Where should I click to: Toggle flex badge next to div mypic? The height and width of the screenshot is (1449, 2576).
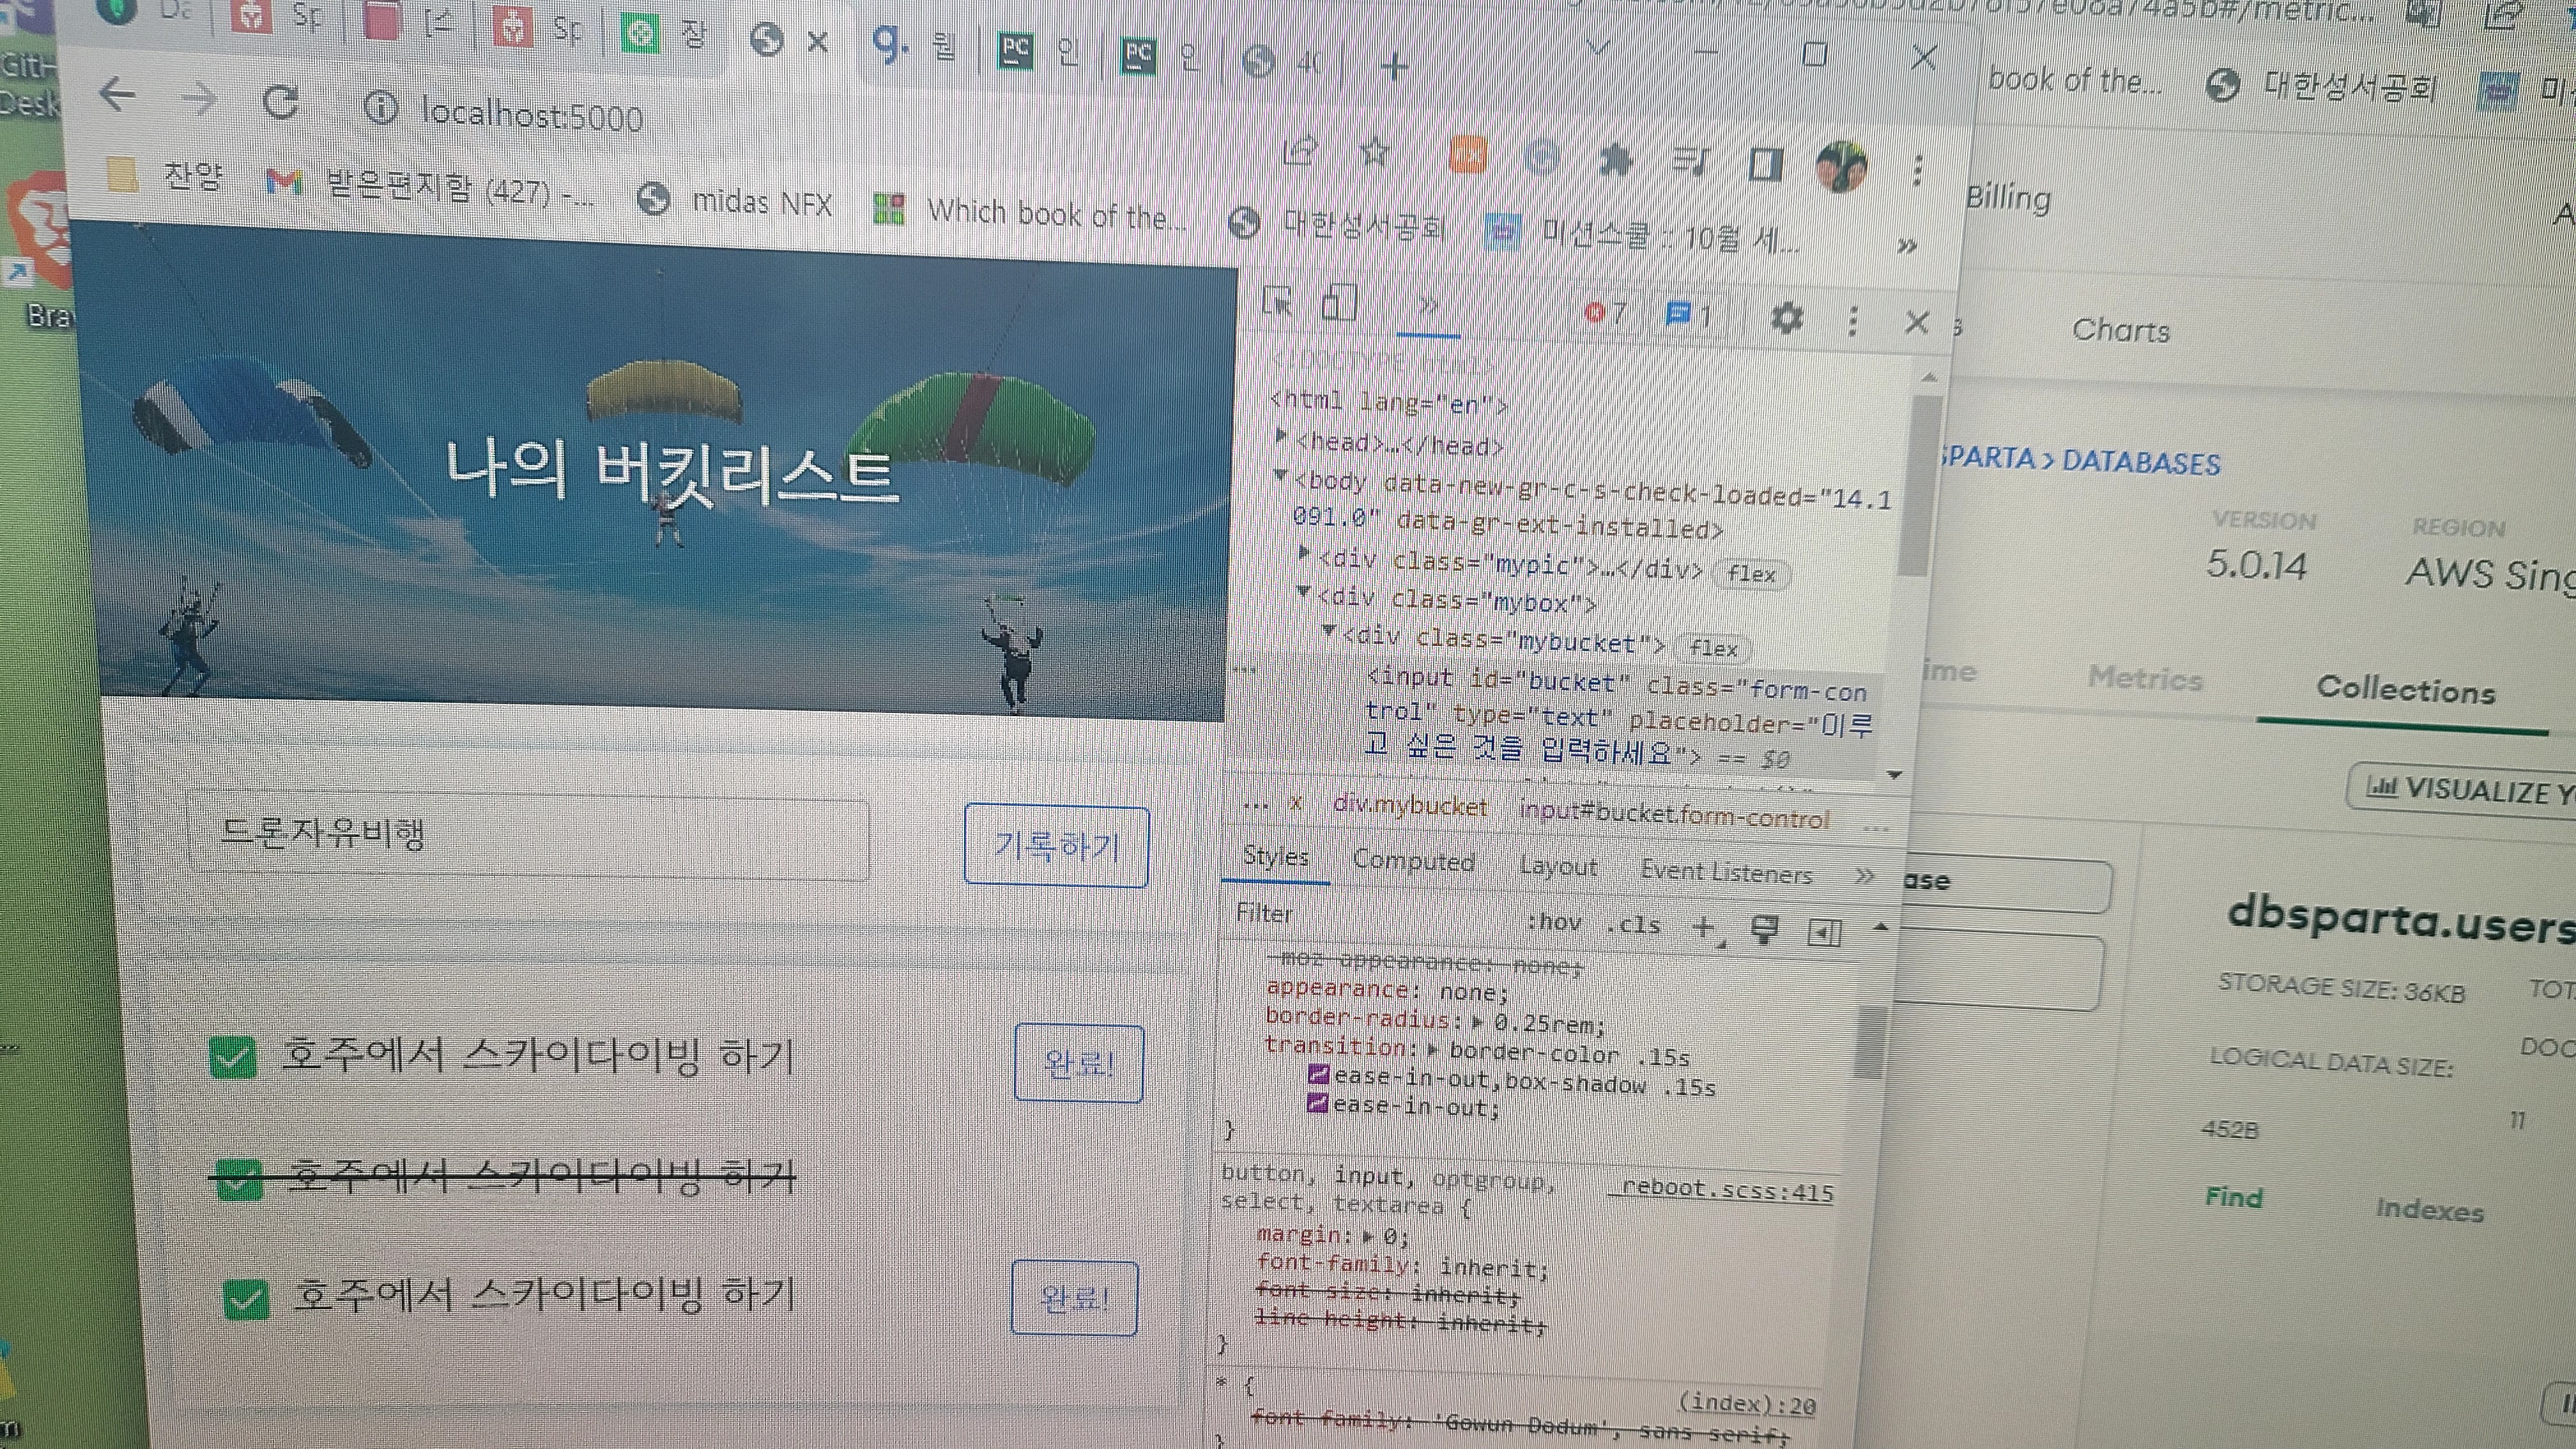point(1752,574)
